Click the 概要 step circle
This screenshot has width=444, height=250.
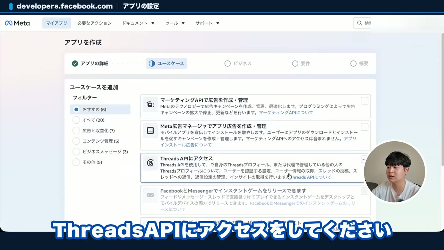click(353, 64)
